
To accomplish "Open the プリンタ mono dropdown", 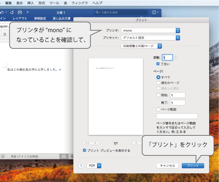I will tap(150, 31).
